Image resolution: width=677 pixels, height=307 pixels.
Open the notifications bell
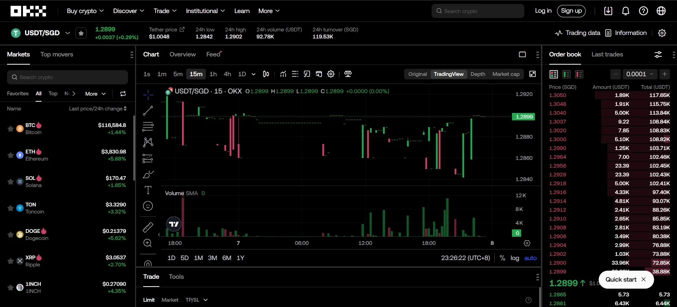tap(626, 11)
